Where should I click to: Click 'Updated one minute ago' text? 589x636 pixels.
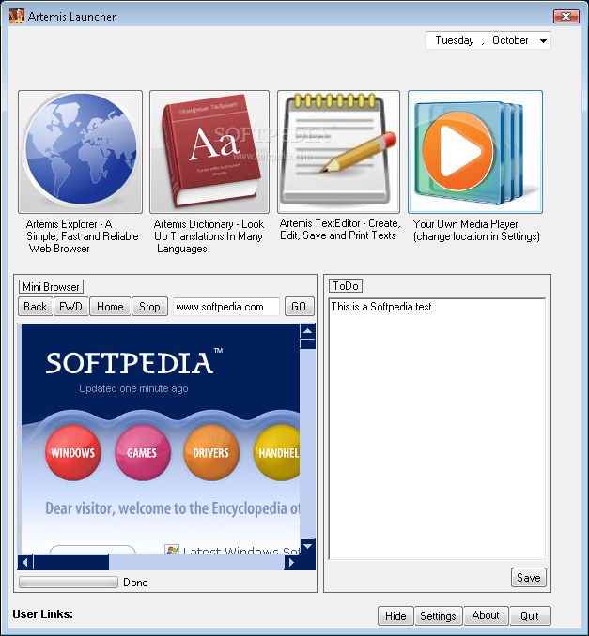(133, 388)
